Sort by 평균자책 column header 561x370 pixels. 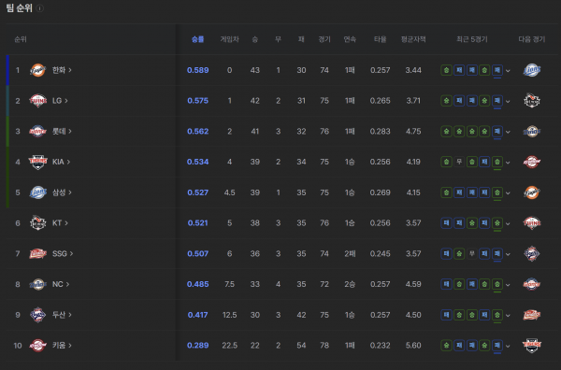[413, 39]
